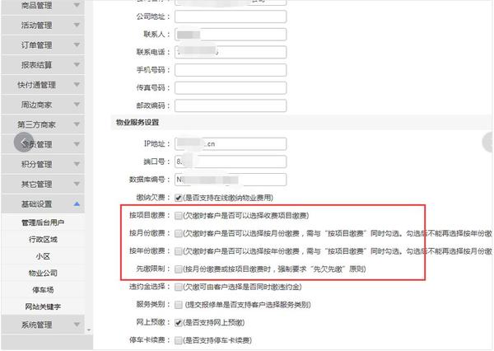The height and width of the screenshot is (351, 494).
Task: Enable 停车卡续费 checkbox
Action: (x=179, y=340)
